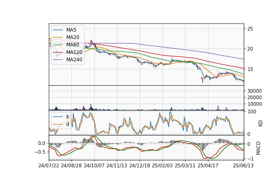Click the MA5 legend label

point(71,30)
